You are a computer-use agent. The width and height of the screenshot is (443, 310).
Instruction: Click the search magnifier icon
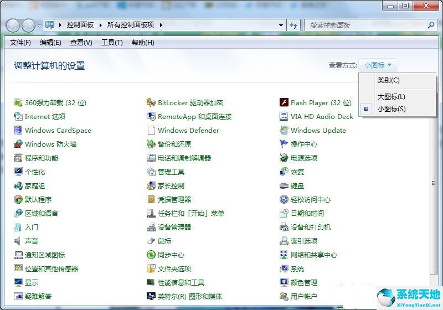pyautogui.click(x=431, y=25)
